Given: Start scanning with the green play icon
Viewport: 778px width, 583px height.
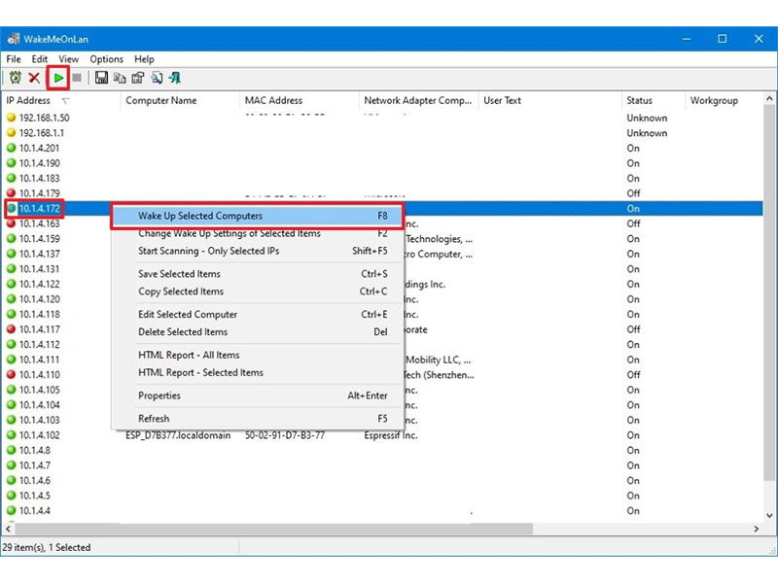Looking at the screenshot, I should tap(58, 78).
